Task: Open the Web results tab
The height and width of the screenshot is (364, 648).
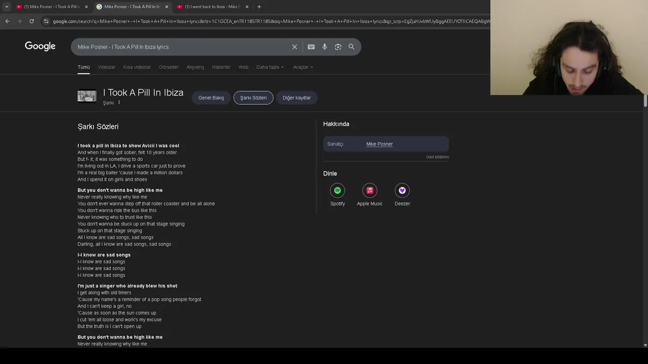Action: coord(244,67)
